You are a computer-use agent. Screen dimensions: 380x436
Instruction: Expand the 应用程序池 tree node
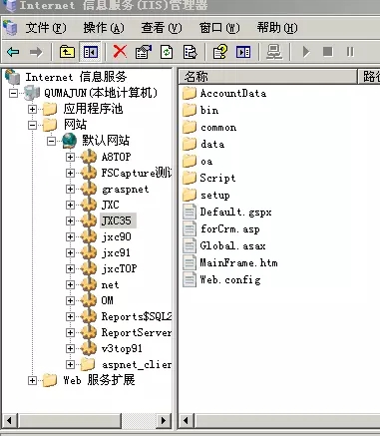pos(32,109)
